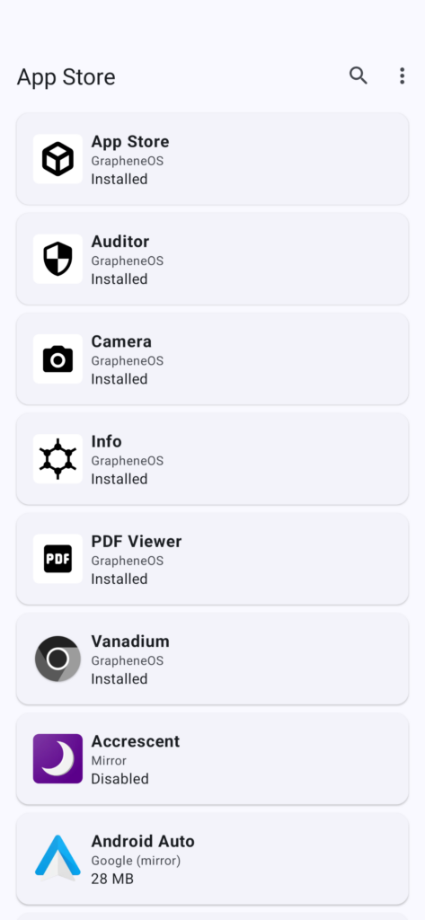Image resolution: width=425 pixels, height=920 pixels.
Task: Open the Accrescent Disabled entry
Action: coord(212,758)
